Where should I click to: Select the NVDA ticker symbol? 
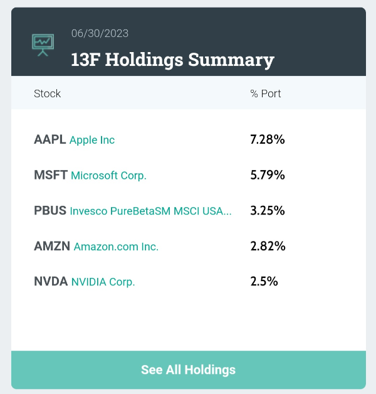point(51,282)
